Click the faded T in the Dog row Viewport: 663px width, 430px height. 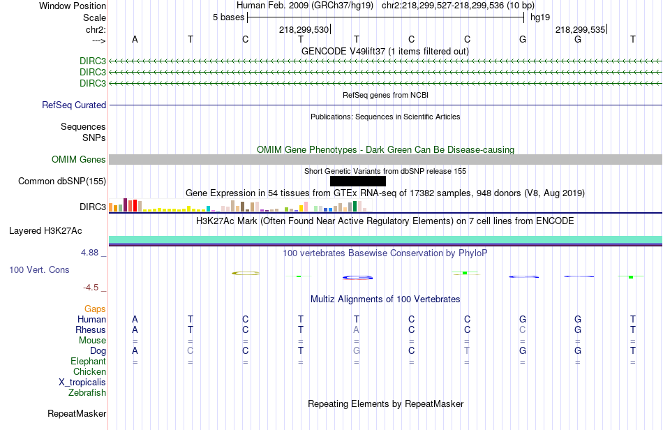(x=467, y=350)
